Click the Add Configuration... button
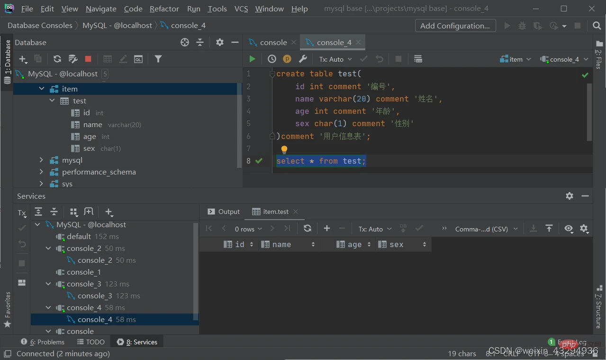Image resolution: width=606 pixels, height=360 pixels. (455, 26)
